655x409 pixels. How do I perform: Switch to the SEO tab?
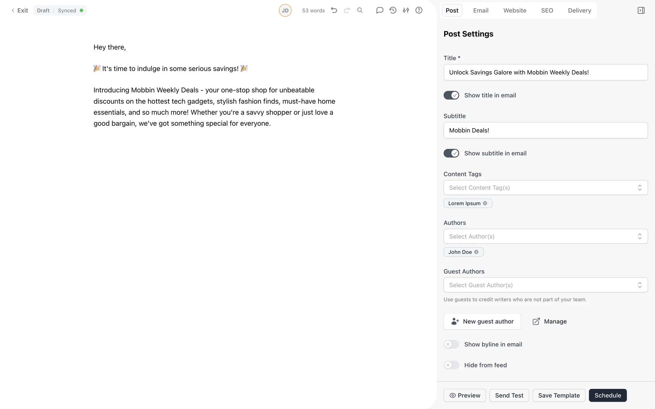[x=547, y=11]
